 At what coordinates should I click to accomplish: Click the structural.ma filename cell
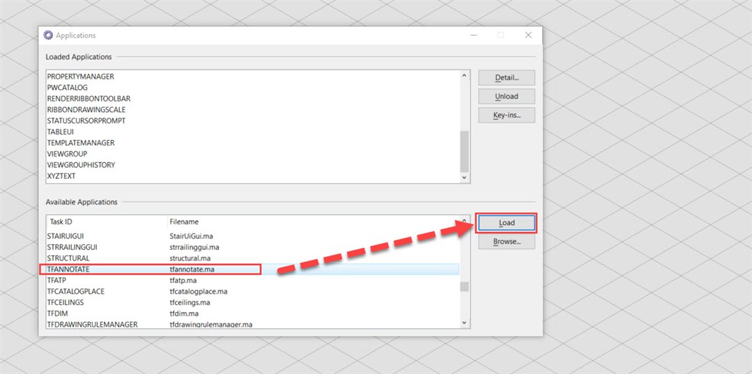coord(190,258)
